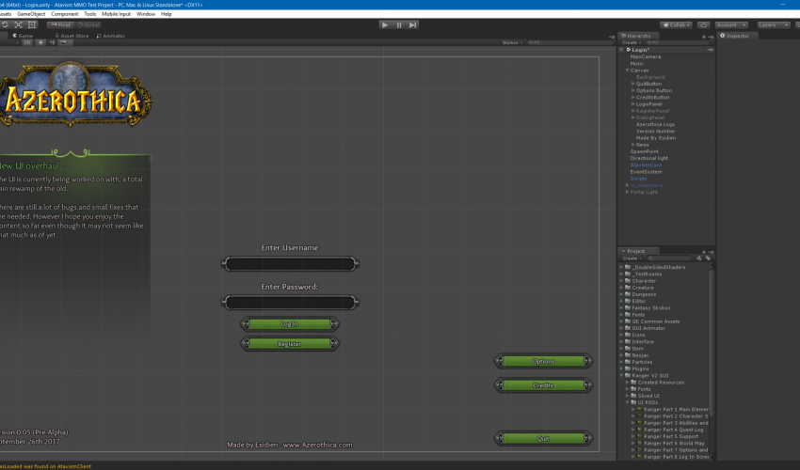Select the Fantasy Skybox folder icon
Viewport: 800px width, 470px height.
tap(628, 308)
